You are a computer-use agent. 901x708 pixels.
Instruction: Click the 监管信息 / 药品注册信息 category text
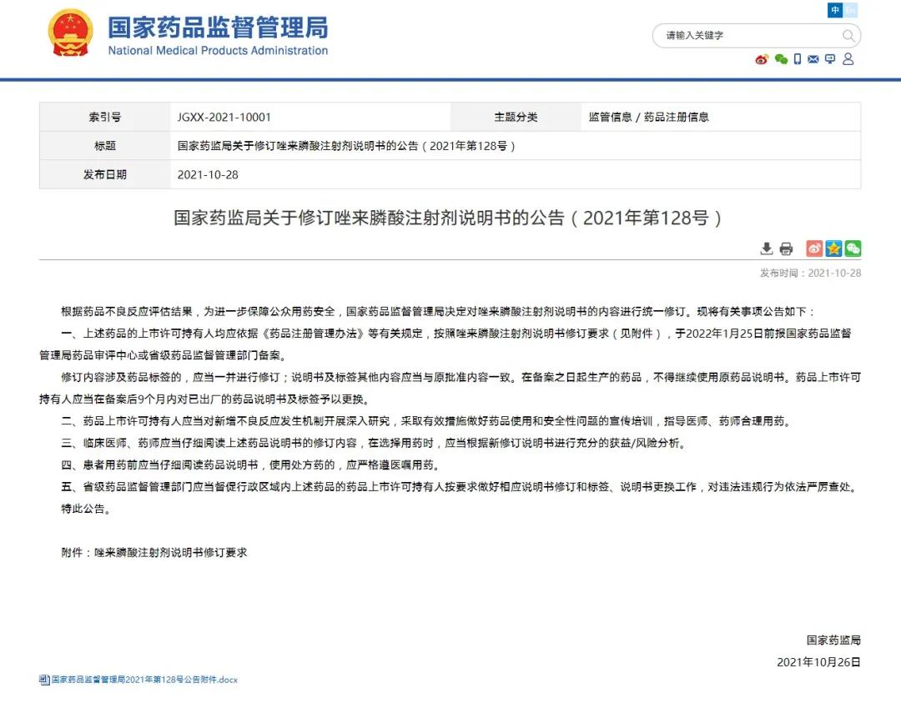[x=648, y=118]
